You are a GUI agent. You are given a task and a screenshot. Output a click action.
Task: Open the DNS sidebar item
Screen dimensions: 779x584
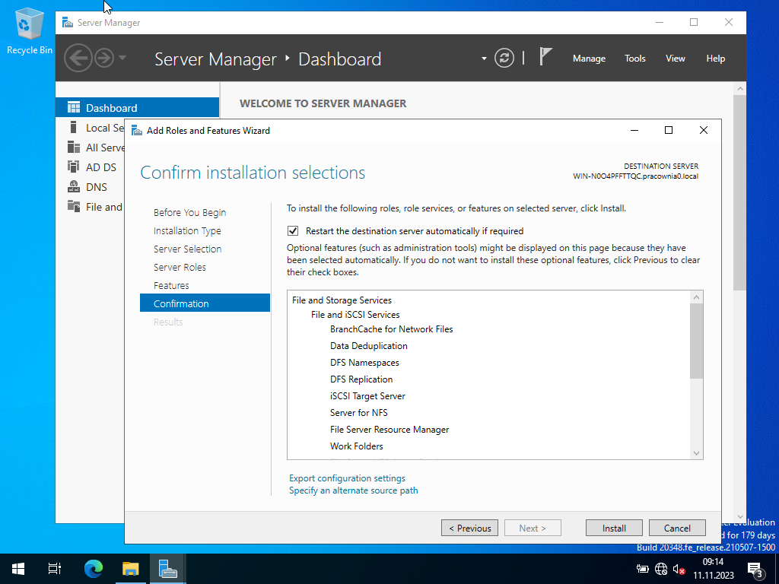pyautogui.click(x=96, y=187)
